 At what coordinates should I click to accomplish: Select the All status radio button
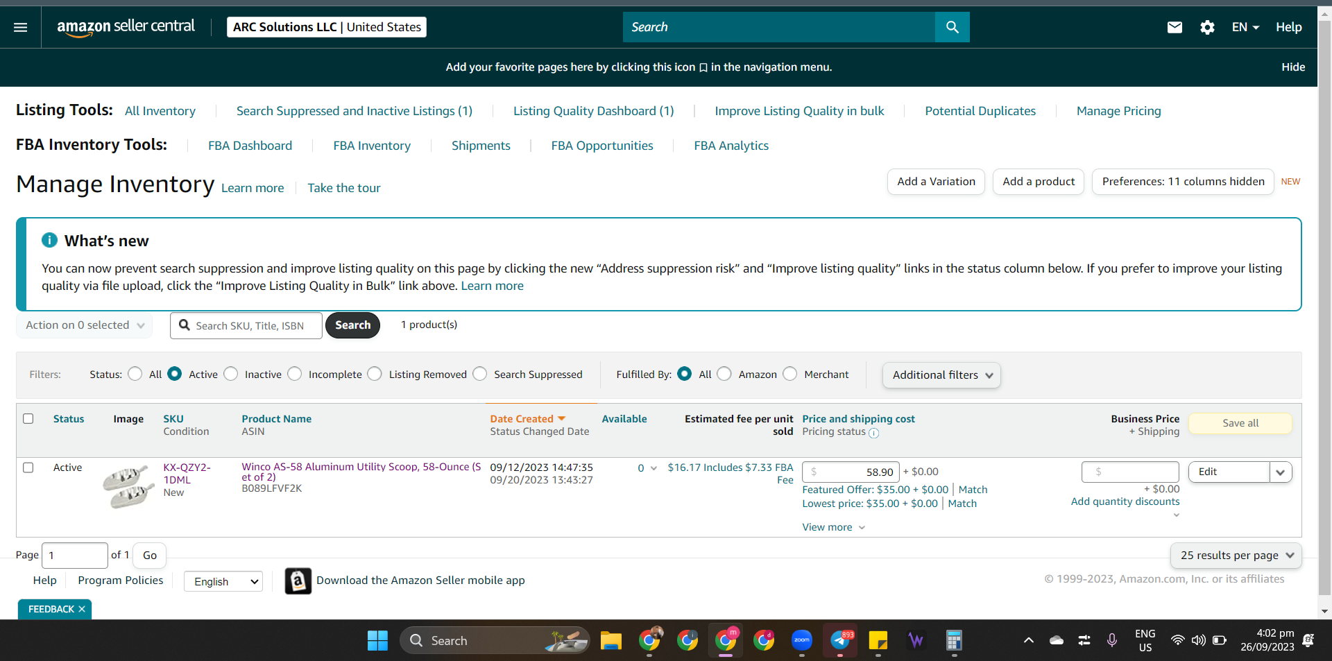[x=135, y=374]
